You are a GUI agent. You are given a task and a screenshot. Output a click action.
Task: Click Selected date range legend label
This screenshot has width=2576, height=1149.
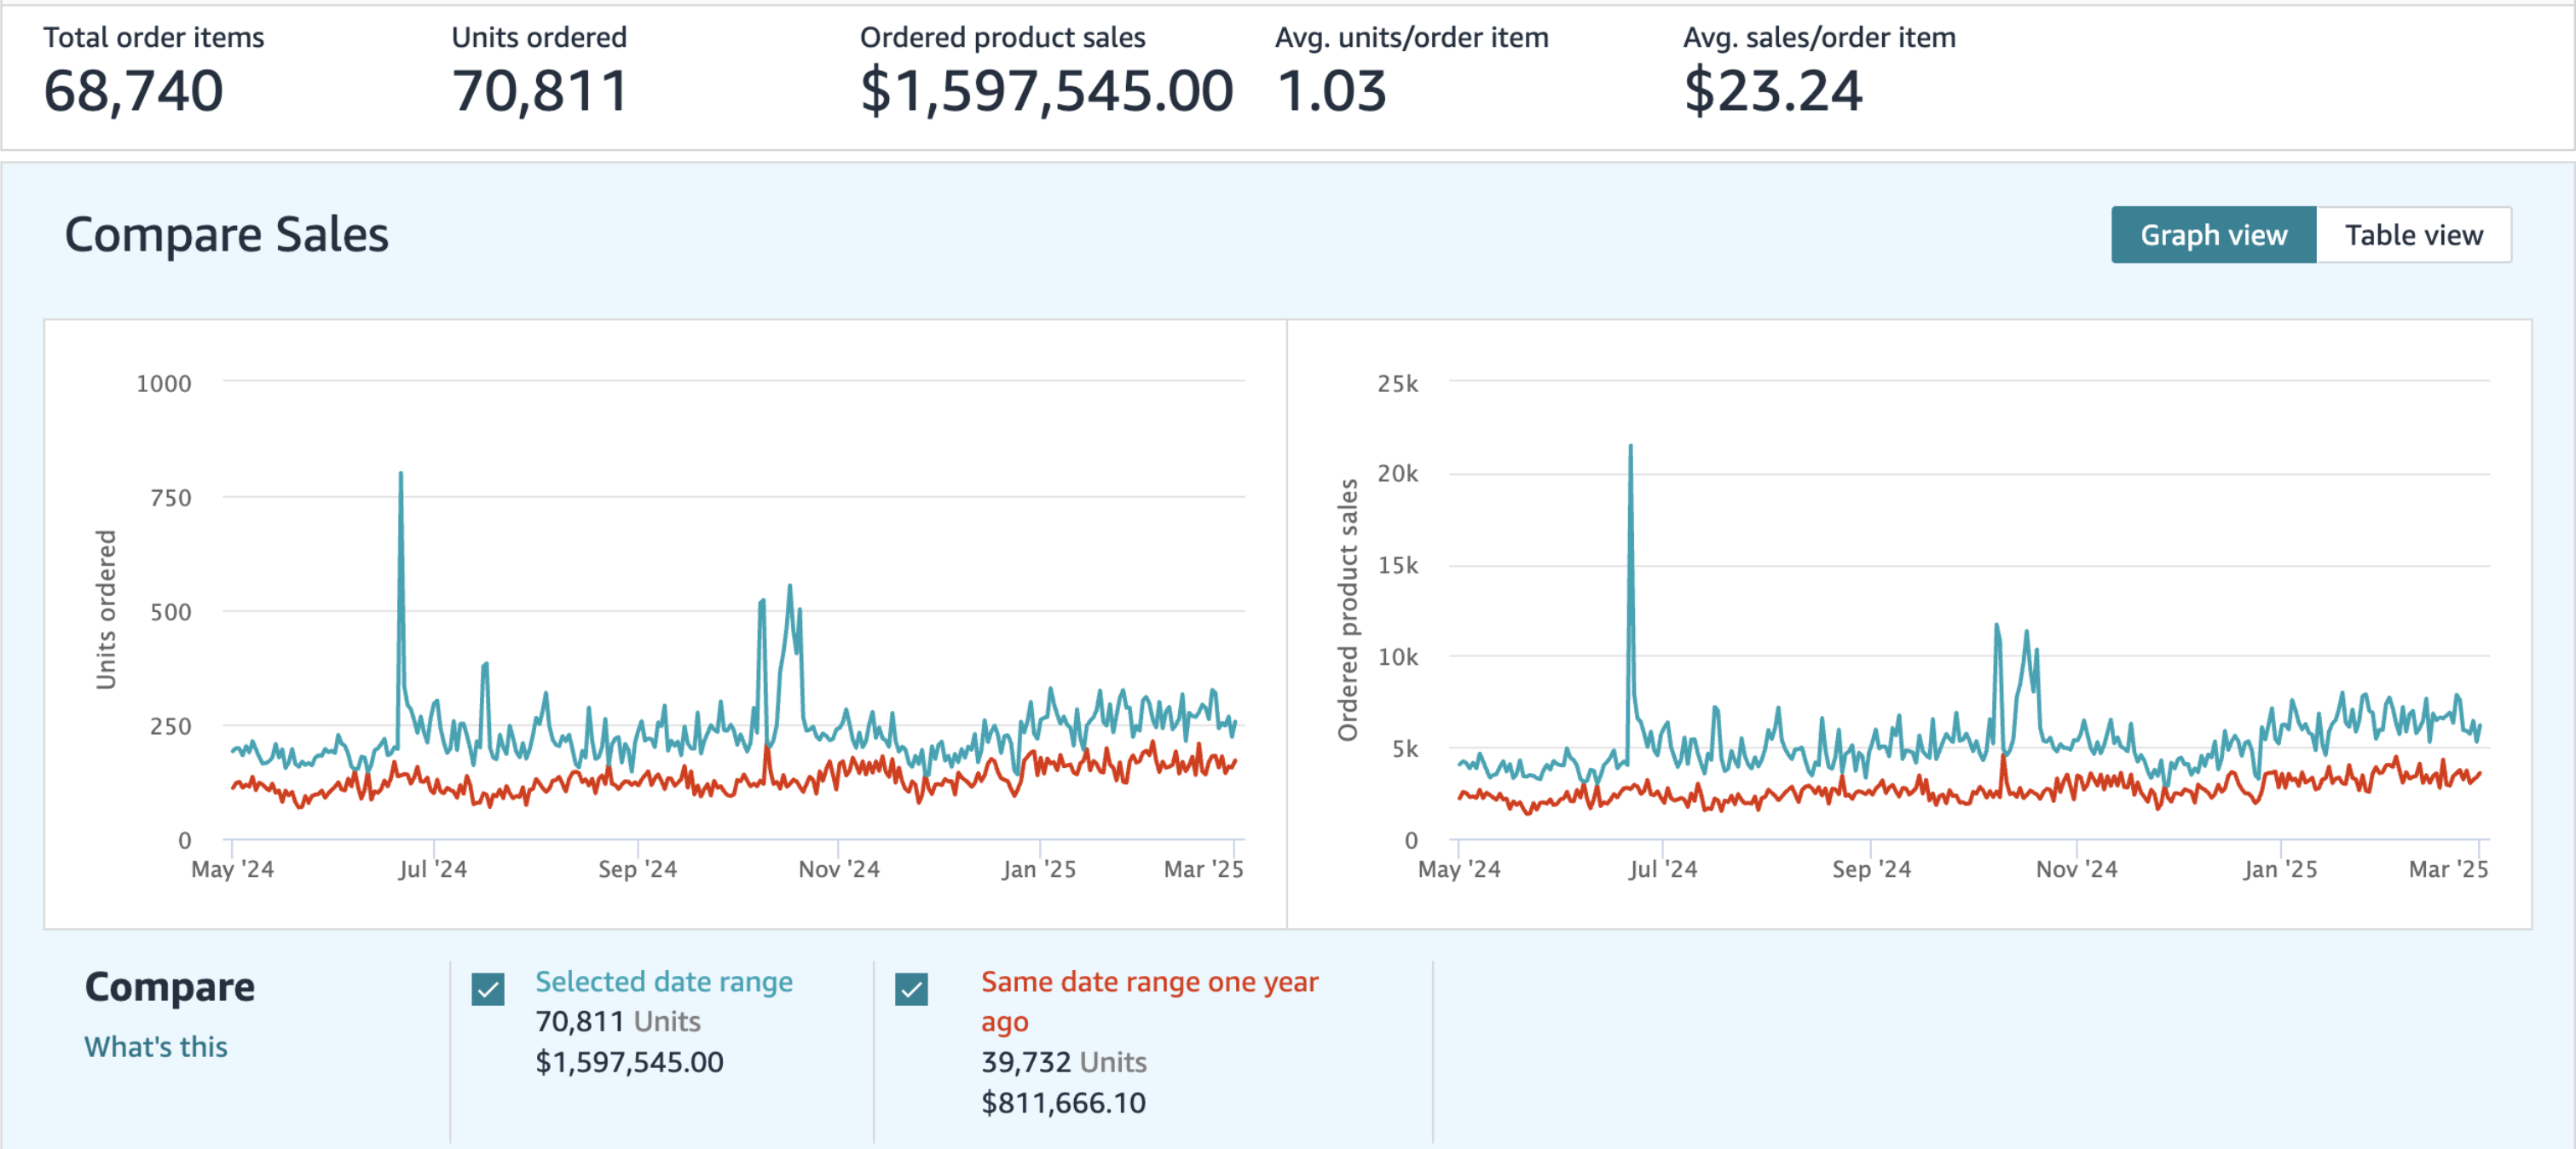[664, 981]
